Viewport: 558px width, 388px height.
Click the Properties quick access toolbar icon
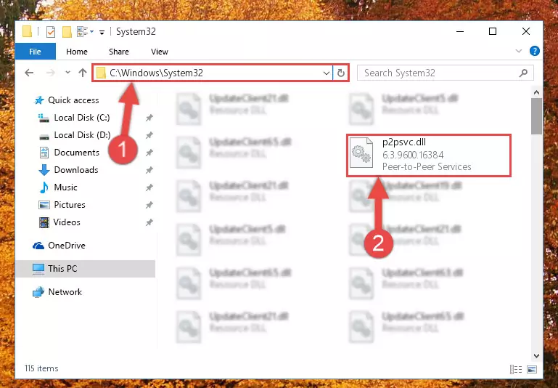[51, 32]
